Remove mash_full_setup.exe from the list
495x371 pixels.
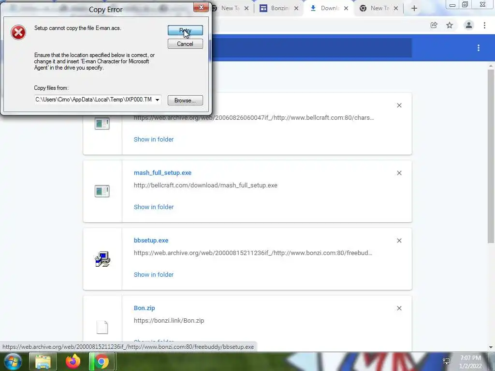399,173
